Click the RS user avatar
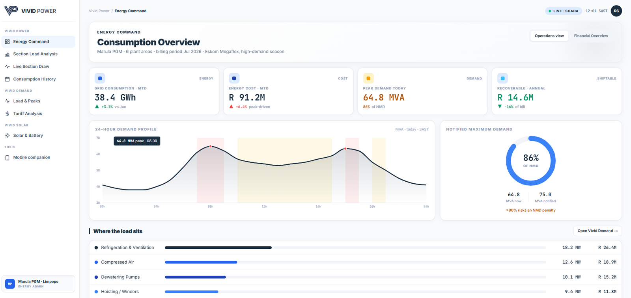This screenshot has width=631, height=298. (x=616, y=11)
